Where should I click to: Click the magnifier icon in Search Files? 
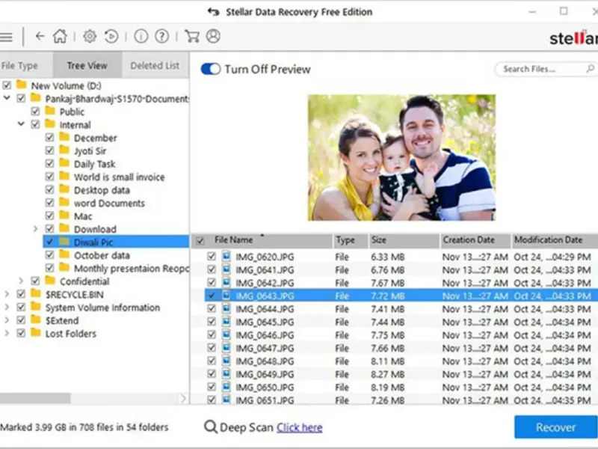click(x=590, y=69)
